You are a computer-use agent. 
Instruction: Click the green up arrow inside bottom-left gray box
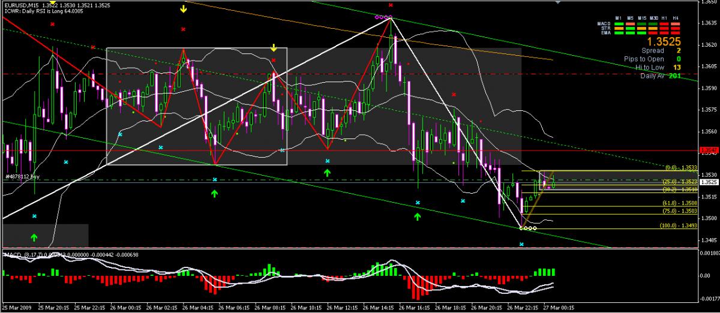34,238
